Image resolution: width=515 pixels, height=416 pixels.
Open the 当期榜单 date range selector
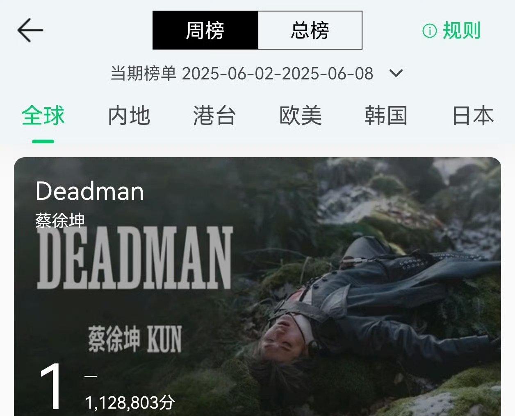tap(242, 74)
